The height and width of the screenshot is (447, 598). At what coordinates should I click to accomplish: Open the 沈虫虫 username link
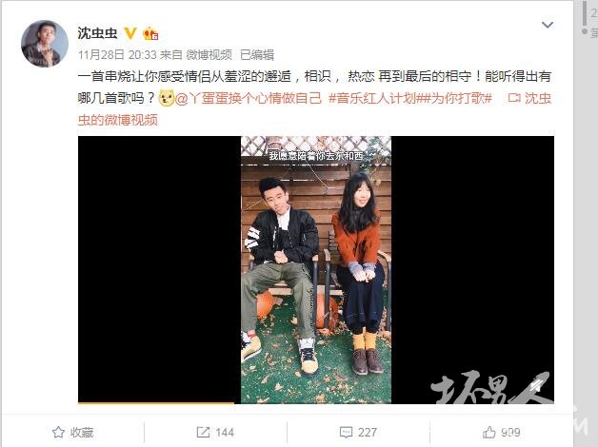click(x=97, y=33)
